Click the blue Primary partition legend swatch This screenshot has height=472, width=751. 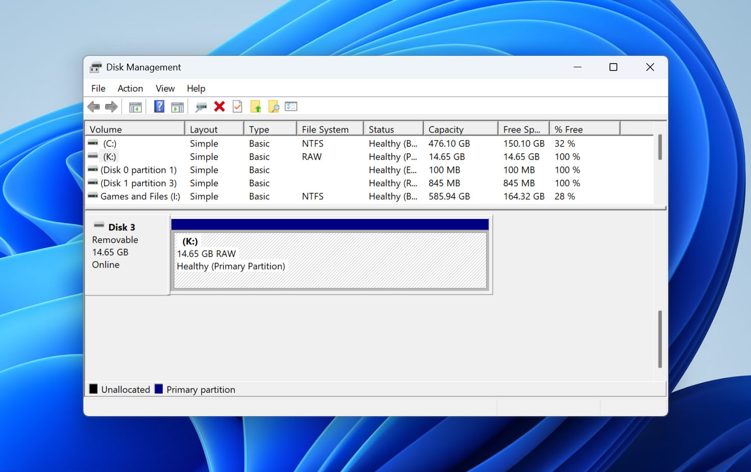[159, 389]
